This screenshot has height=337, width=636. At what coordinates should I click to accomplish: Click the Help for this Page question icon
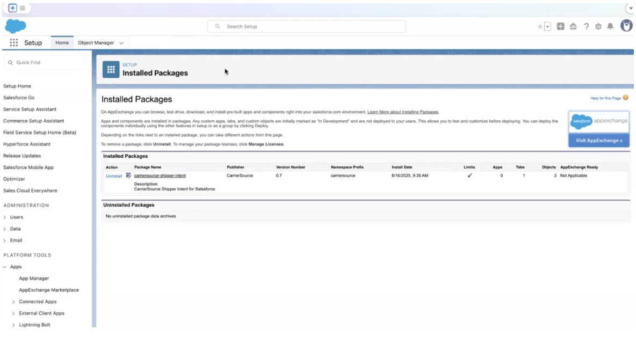pos(625,98)
